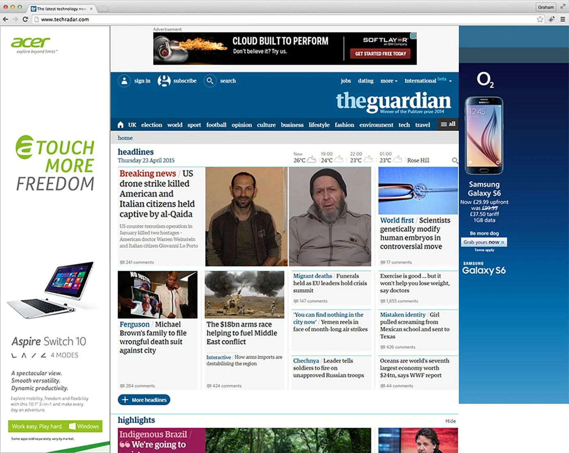Click the browser back arrow
Image resolution: width=569 pixels, height=453 pixels.
5,19
